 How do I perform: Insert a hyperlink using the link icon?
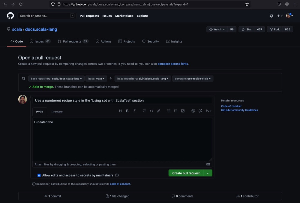[158, 111]
